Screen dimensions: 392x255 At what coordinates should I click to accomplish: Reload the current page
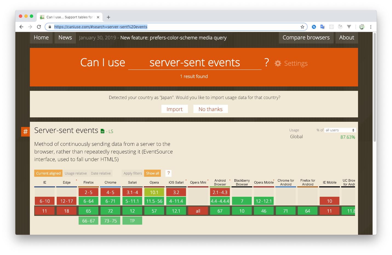click(x=39, y=27)
